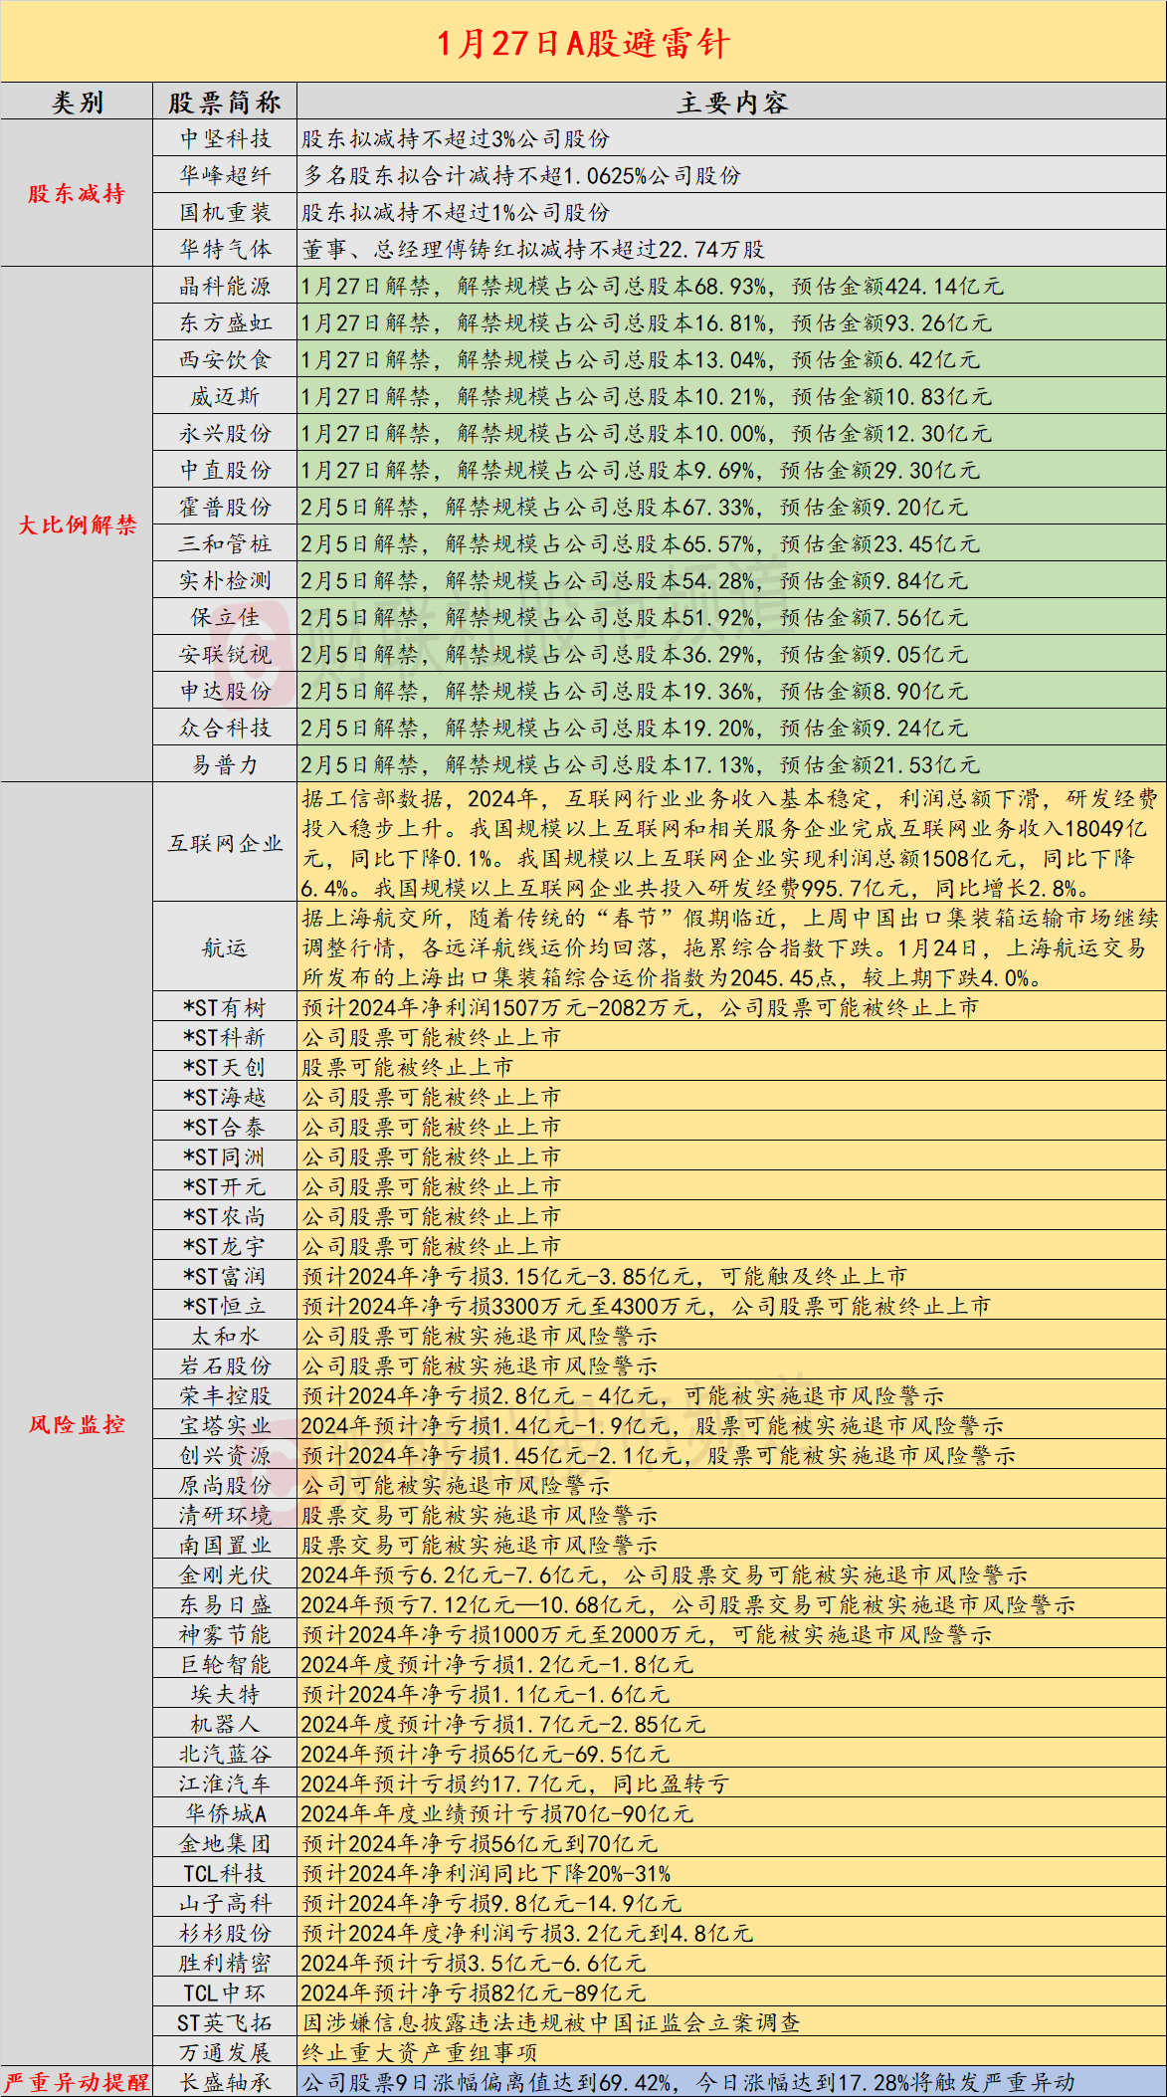1167x2097 pixels.
Task: Select the 安联锐视 stock name cell
Action: [225, 654]
